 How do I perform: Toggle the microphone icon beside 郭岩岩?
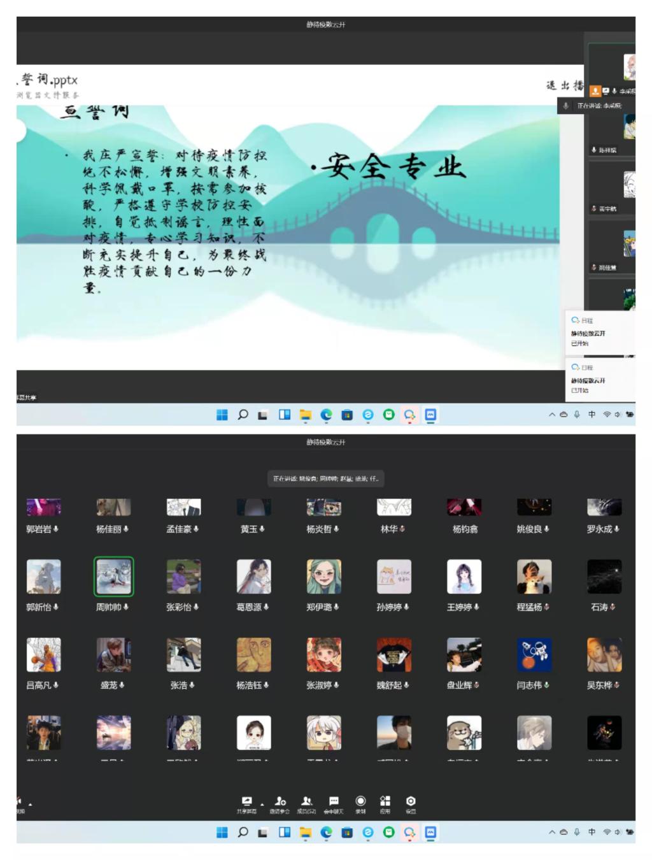pos(56,529)
